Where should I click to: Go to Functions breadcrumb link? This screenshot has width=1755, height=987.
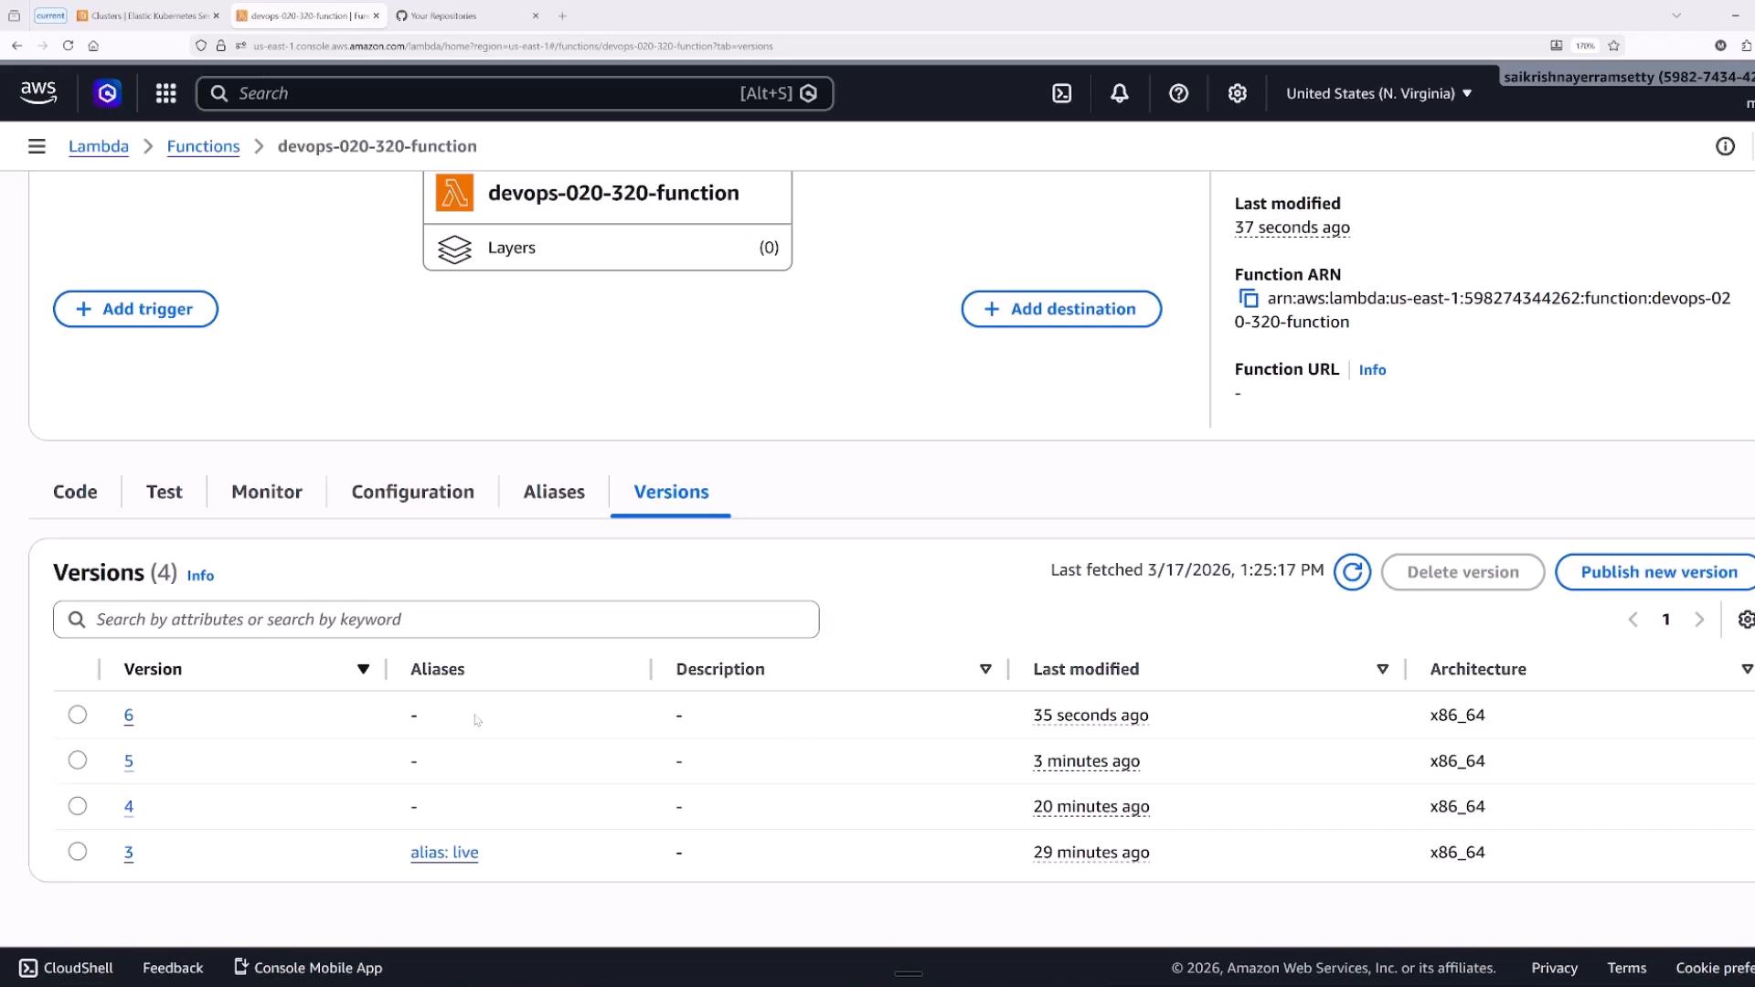point(203,146)
